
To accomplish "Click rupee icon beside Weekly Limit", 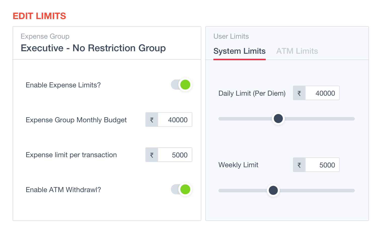I will 299,165.
